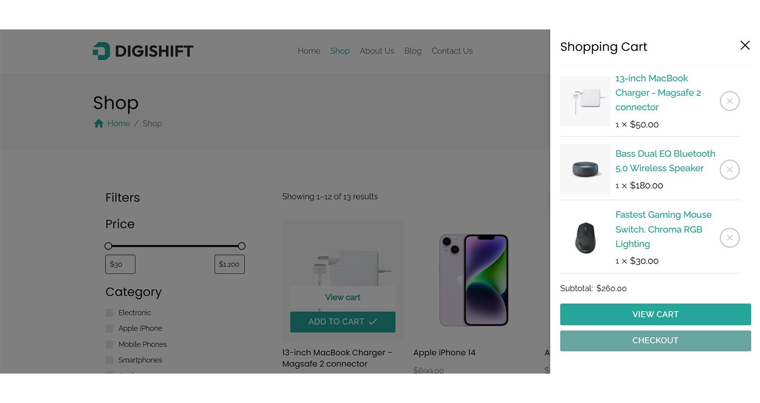This screenshot has height=403, width=760.
Task: Open the MacBook Charger cart thumbnail
Action: [x=585, y=101]
